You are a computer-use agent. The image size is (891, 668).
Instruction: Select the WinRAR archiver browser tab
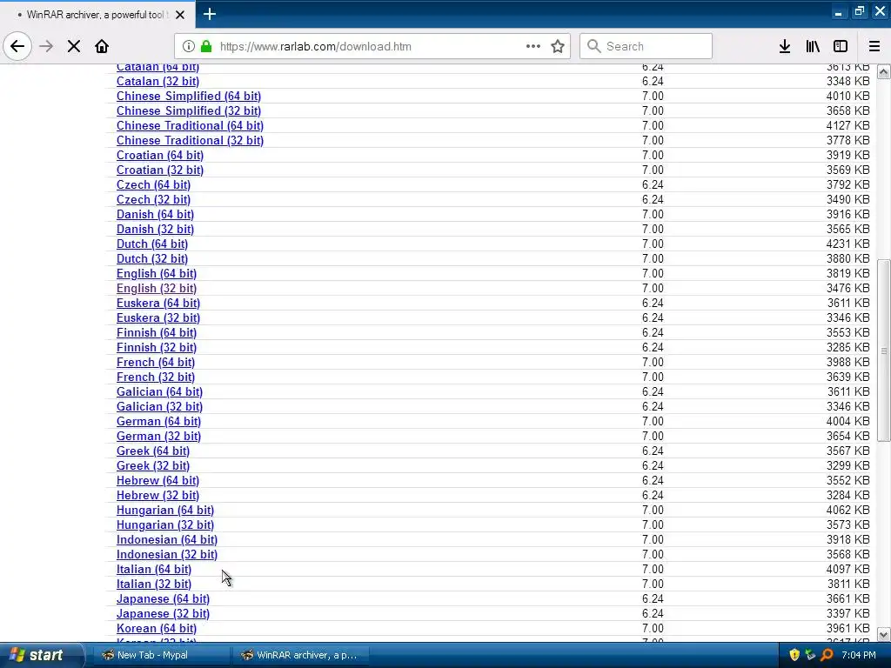(97, 14)
